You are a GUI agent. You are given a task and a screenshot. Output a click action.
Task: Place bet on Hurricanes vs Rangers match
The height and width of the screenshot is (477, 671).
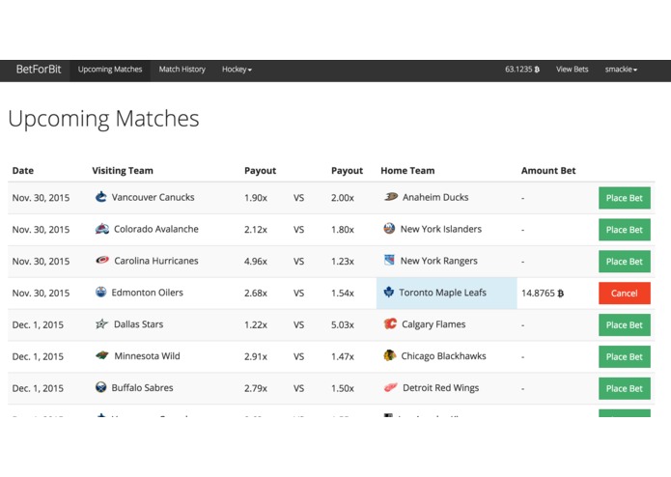coord(625,262)
